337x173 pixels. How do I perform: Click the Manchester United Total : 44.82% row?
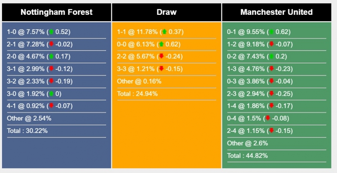[x=277, y=155]
